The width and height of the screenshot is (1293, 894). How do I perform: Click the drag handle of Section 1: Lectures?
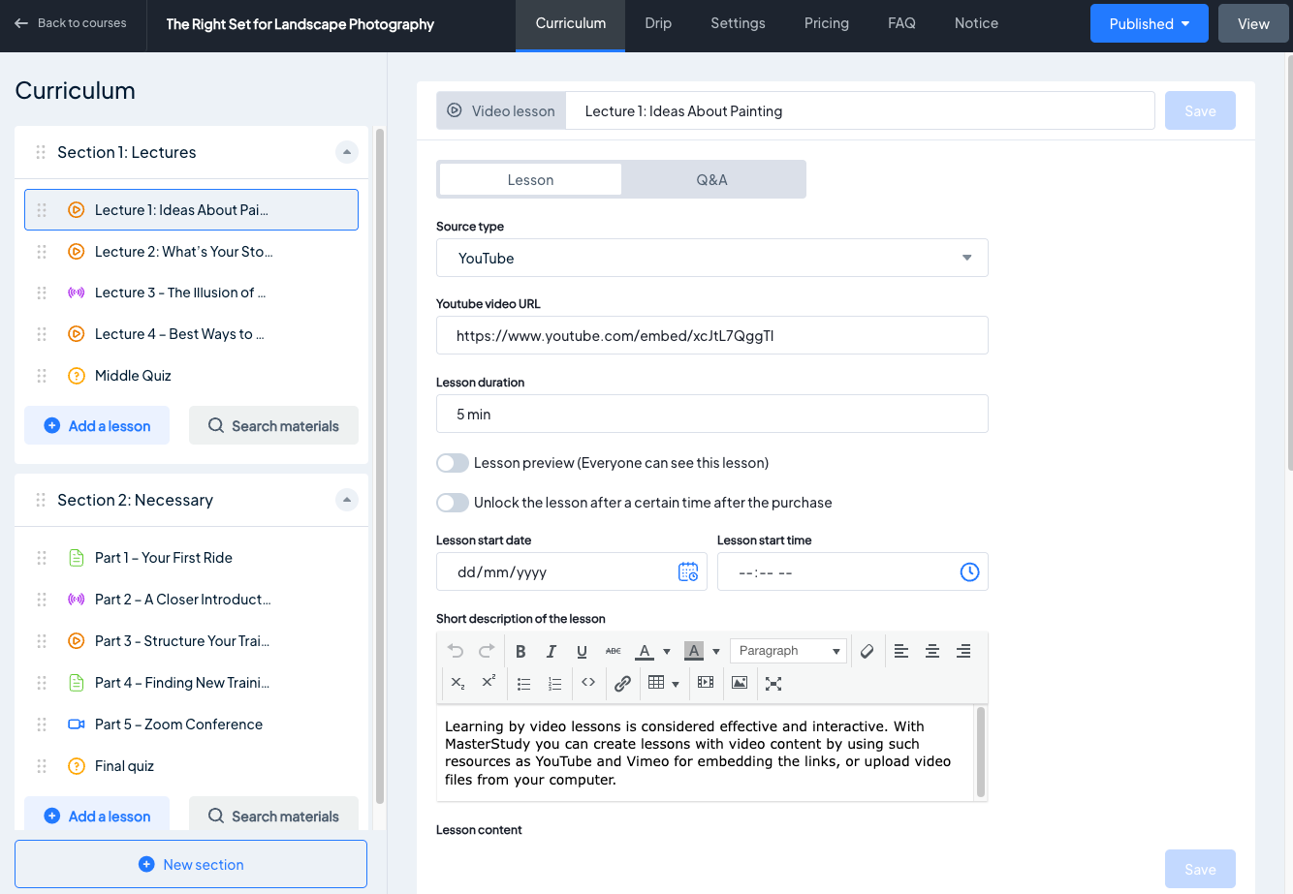(x=41, y=152)
